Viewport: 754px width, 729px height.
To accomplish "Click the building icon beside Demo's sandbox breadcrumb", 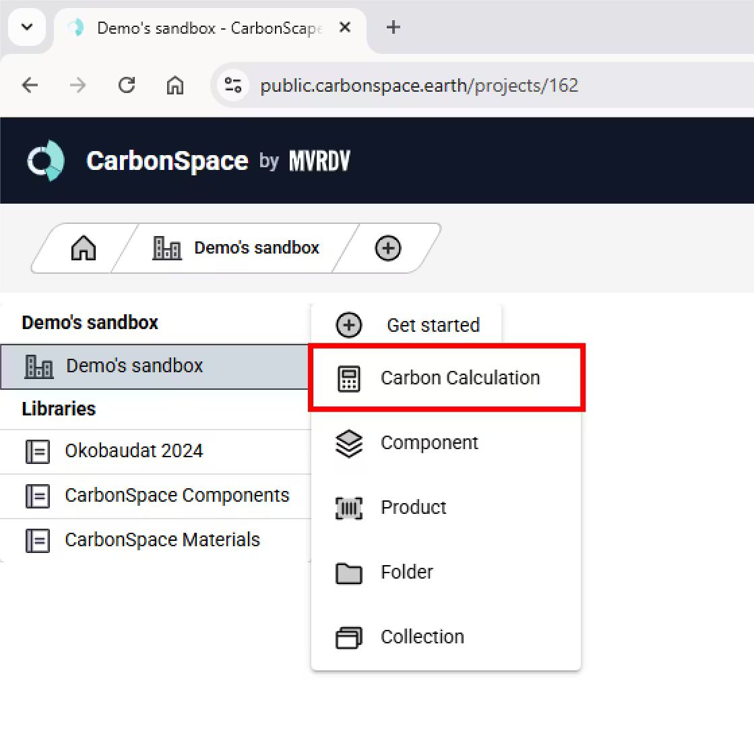I will tap(167, 248).
